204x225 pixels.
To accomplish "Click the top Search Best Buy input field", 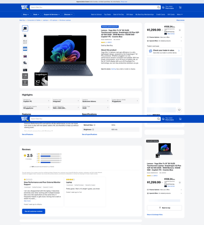I will coord(93,7).
